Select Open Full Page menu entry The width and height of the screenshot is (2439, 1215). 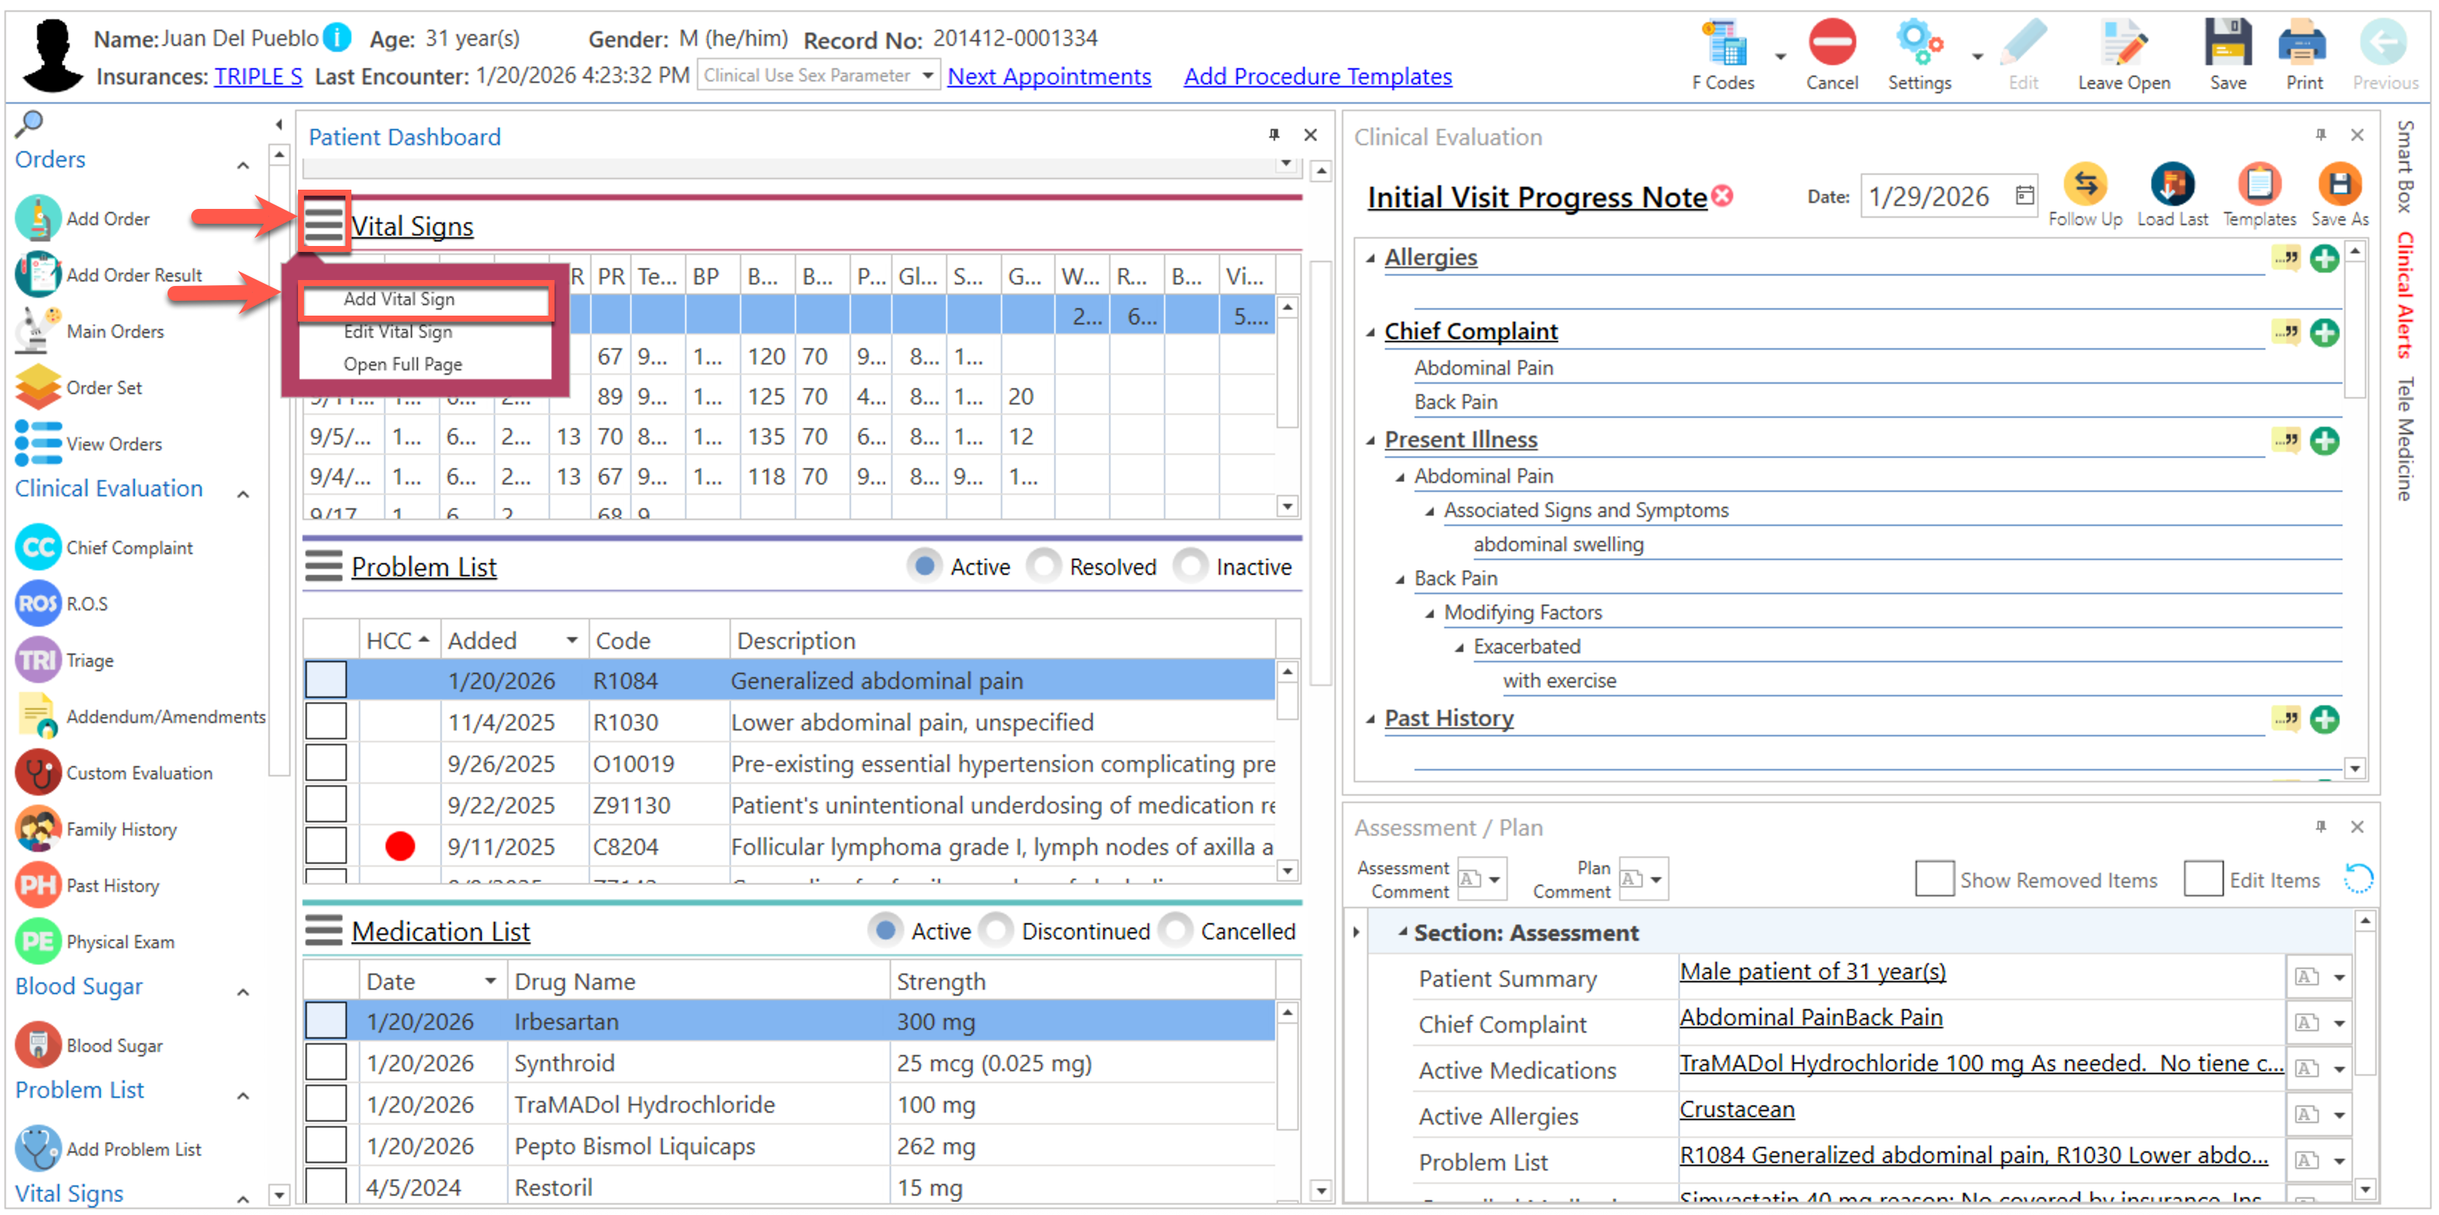[403, 364]
